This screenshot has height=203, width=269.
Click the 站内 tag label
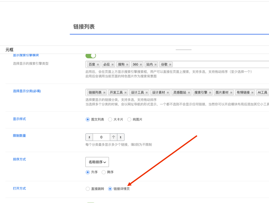coord(149,64)
